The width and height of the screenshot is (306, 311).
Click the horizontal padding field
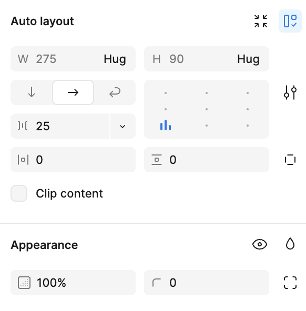[73, 160]
